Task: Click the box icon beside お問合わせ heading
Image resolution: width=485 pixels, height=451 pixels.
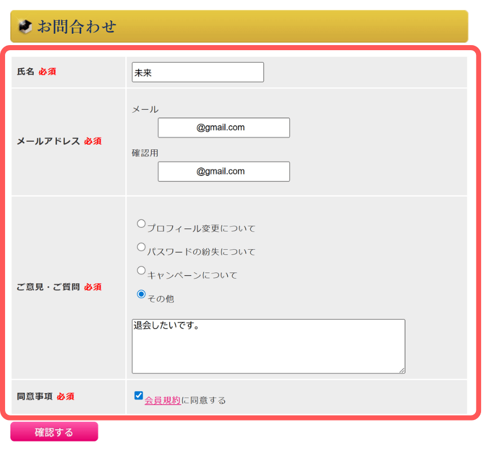Action: pyautogui.click(x=25, y=26)
